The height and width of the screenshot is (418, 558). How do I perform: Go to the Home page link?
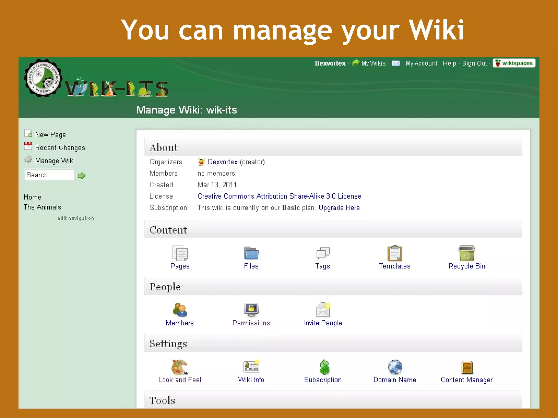click(32, 197)
